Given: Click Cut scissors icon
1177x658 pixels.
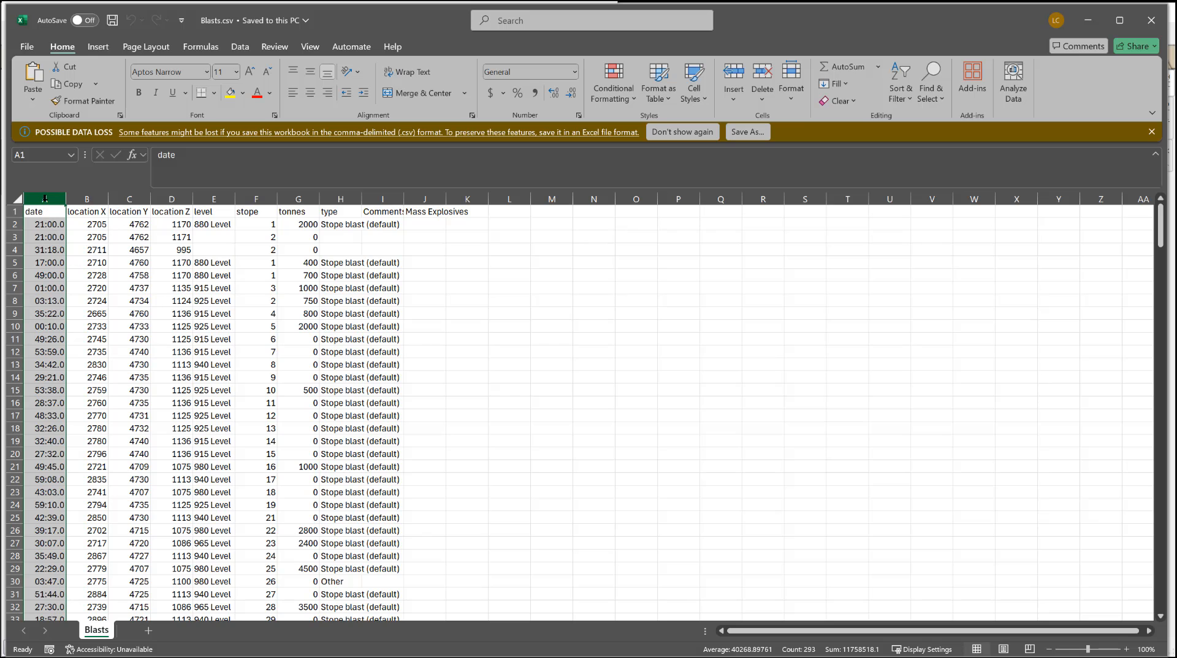Looking at the screenshot, I should coord(56,67).
